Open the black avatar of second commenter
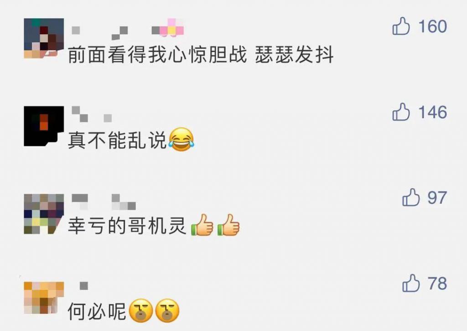The width and height of the screenshot is (467, 331). [x=44, y=126]
